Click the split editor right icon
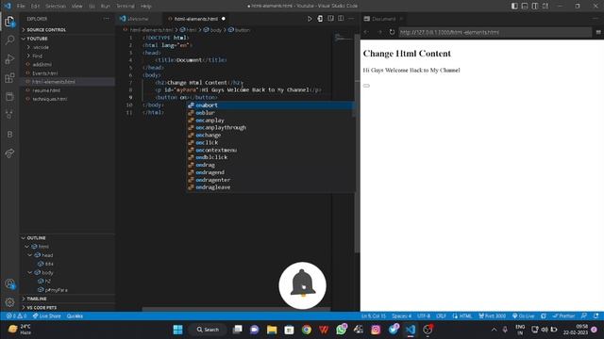The image size is (604, 339). (341, 19)
